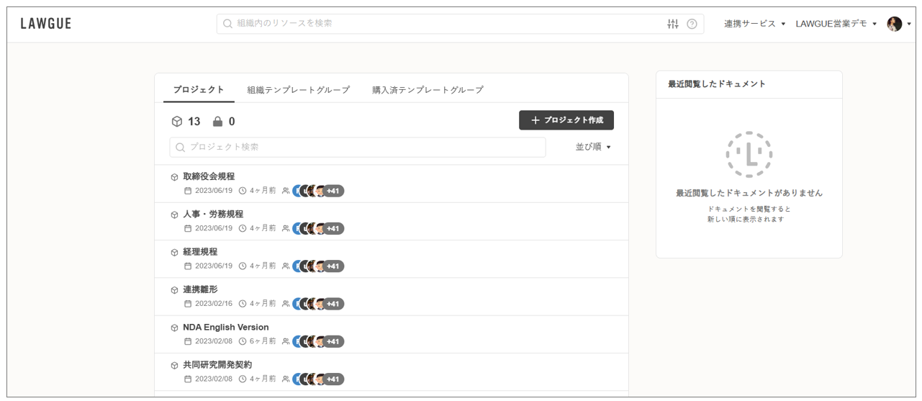The width and height of the screenshot is (922, 401).
Task: Click the search help question icon
Action: tap(692, 24)
